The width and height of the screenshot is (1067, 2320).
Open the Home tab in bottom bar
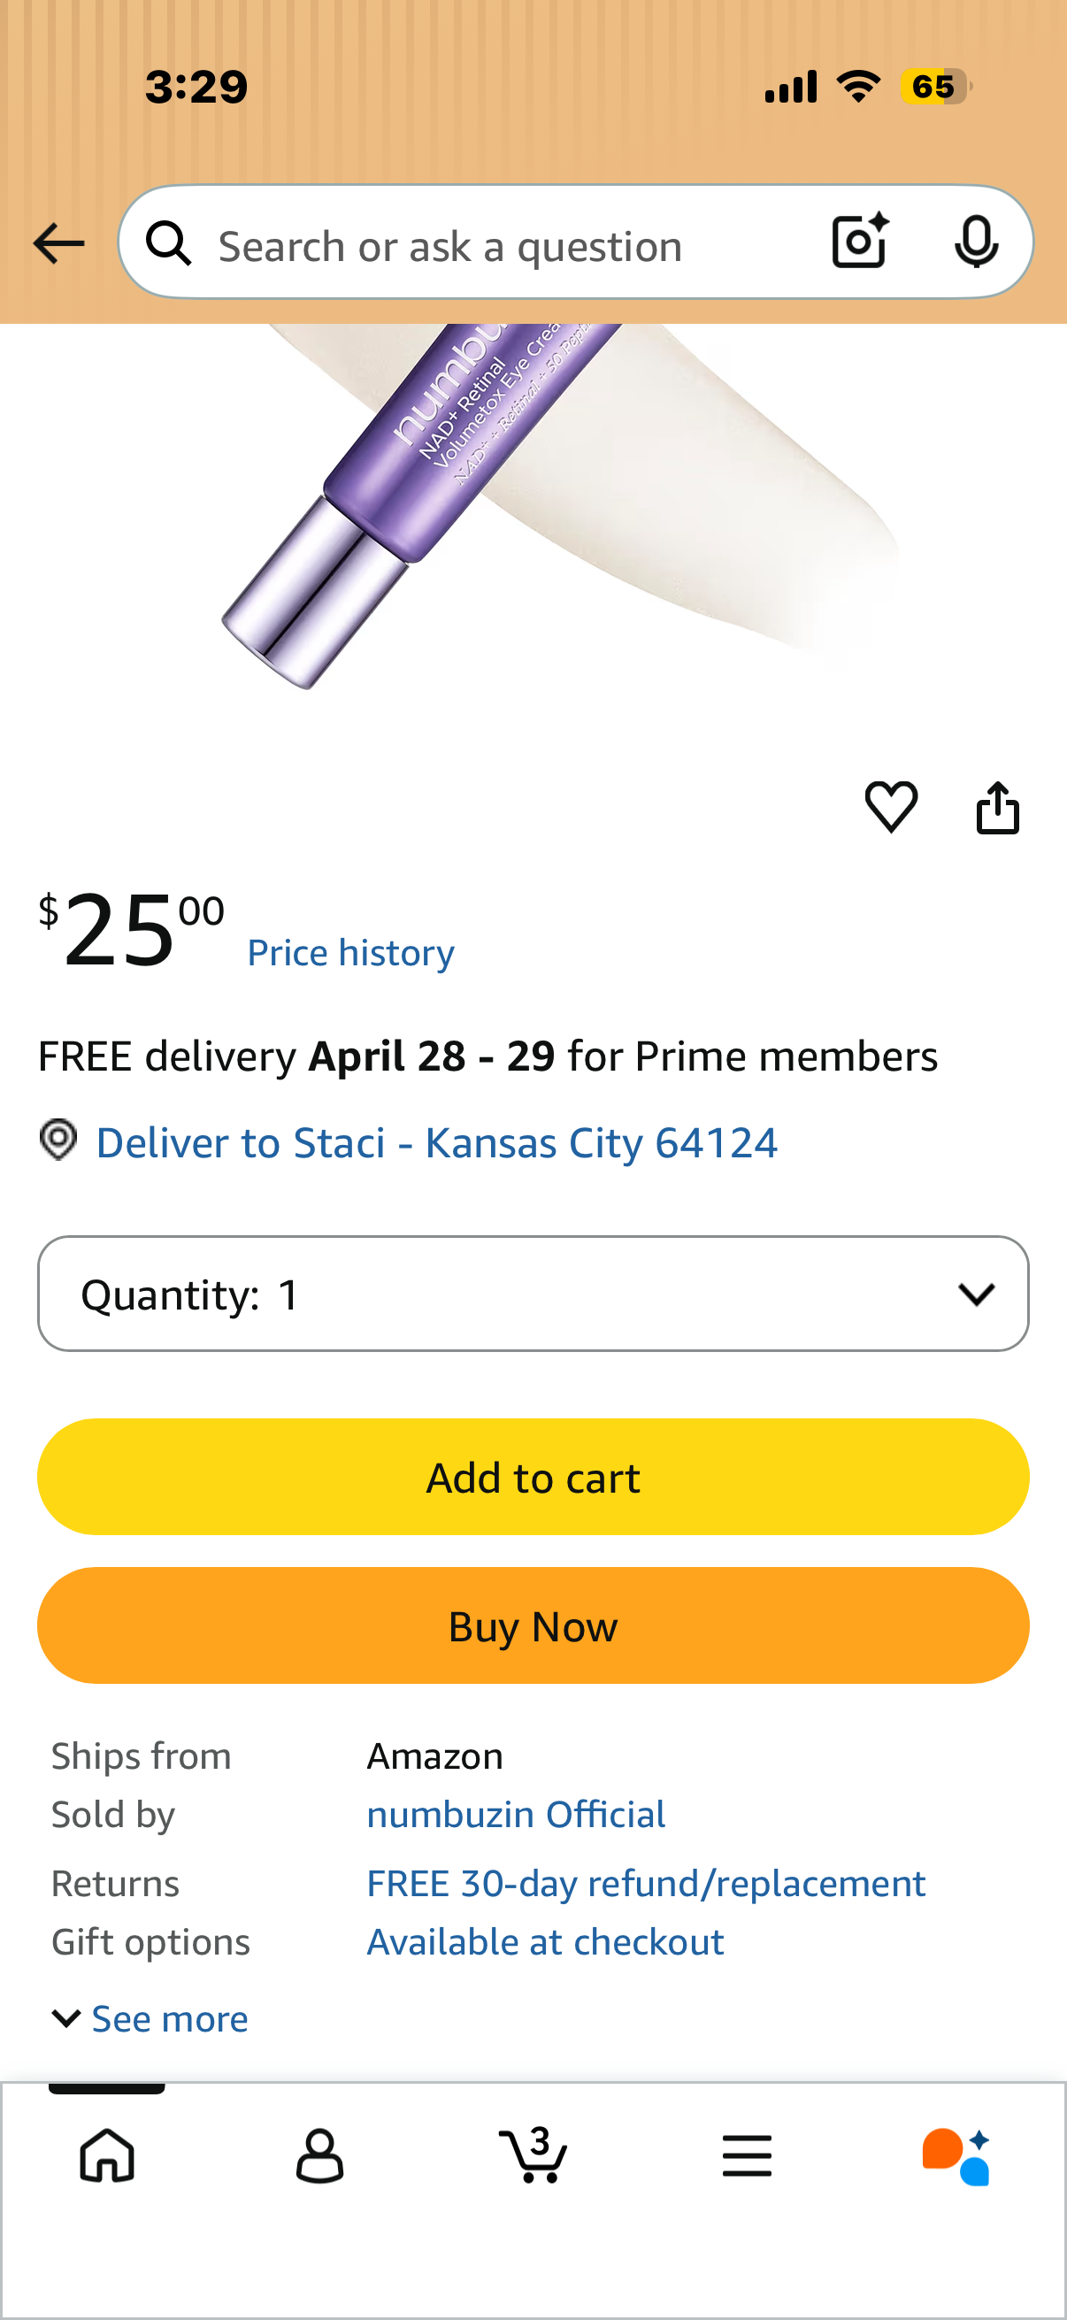coord(107,2155)
